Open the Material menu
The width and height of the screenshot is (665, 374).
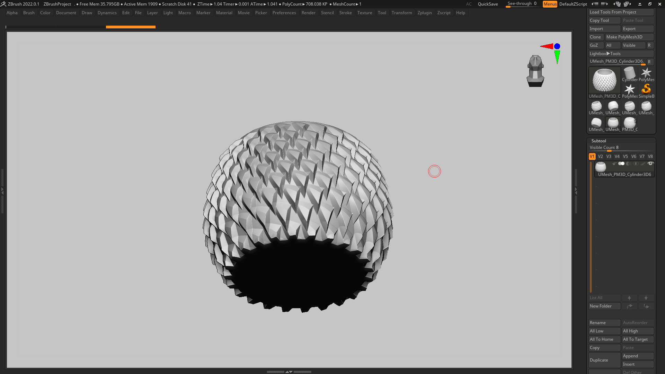[x=224, y=13]
